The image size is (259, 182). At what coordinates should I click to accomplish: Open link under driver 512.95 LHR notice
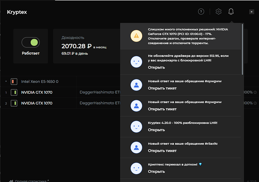pos(156,67)
